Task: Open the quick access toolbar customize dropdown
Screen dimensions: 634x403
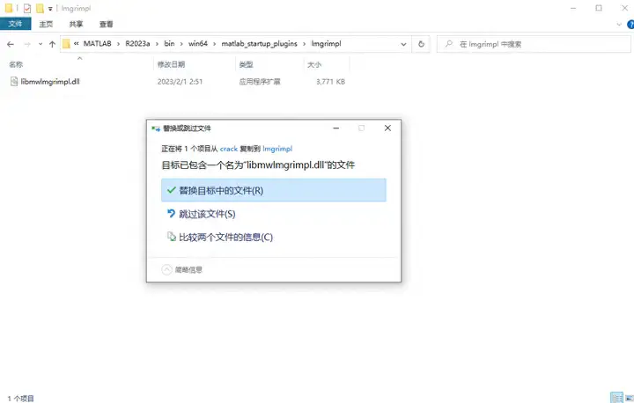Action: pos(50,9)
